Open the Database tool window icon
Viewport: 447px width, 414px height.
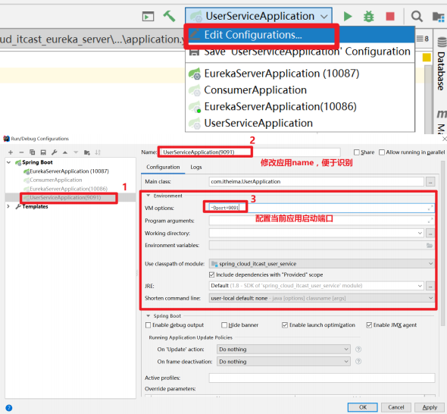point(442,42)
